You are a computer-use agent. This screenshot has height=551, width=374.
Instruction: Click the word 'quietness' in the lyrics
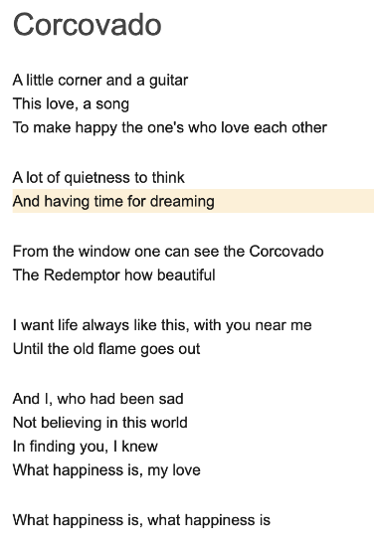[x=96, y=178]
